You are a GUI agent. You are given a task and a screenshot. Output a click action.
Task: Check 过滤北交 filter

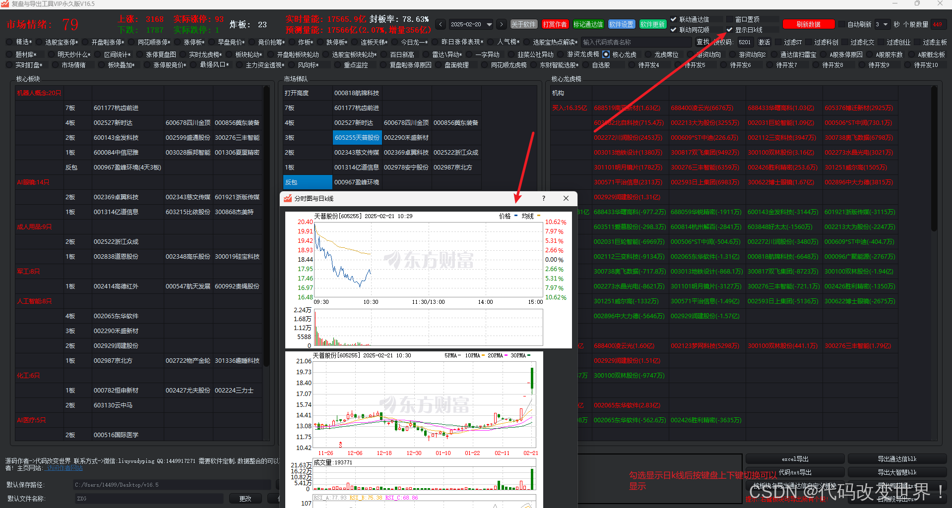pos(844,42)
